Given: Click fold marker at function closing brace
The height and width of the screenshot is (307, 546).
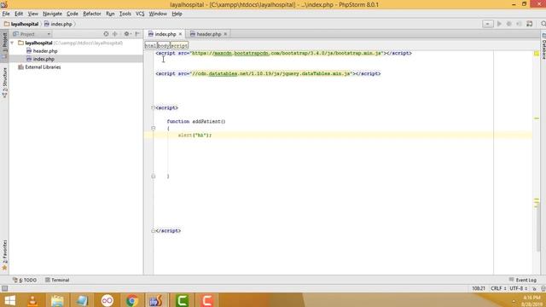Looking at the screenshot, I should point(154,177).
